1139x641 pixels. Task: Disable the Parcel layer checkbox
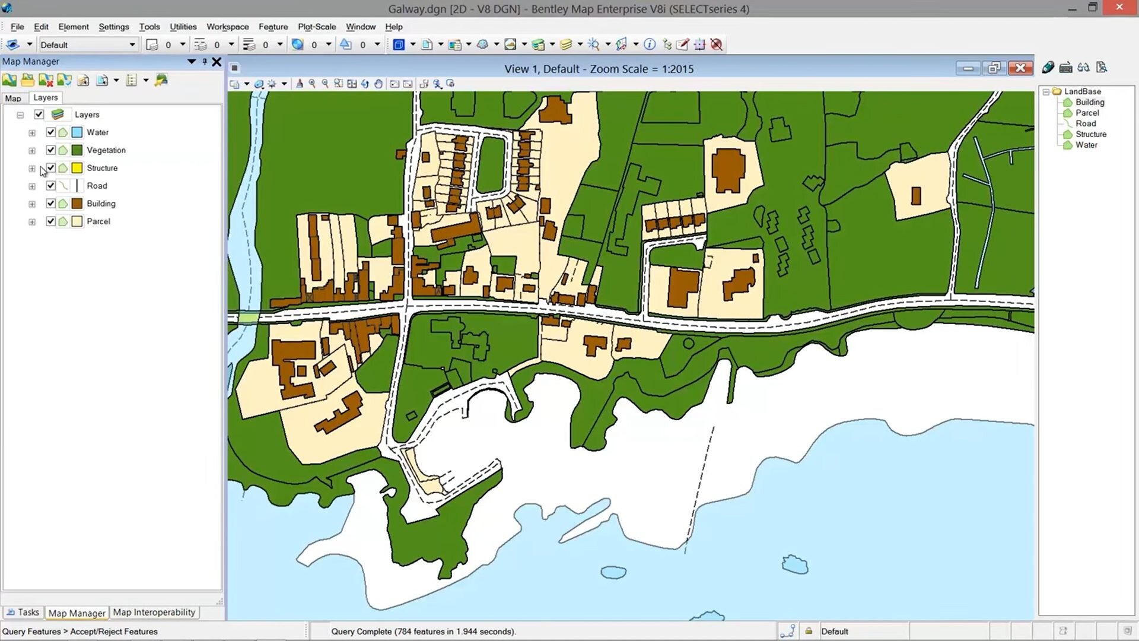click(x=51, y=221)
